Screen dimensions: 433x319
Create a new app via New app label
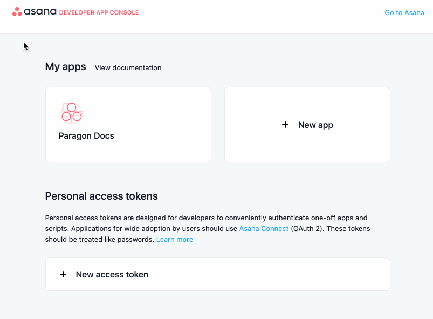point(315,125)
